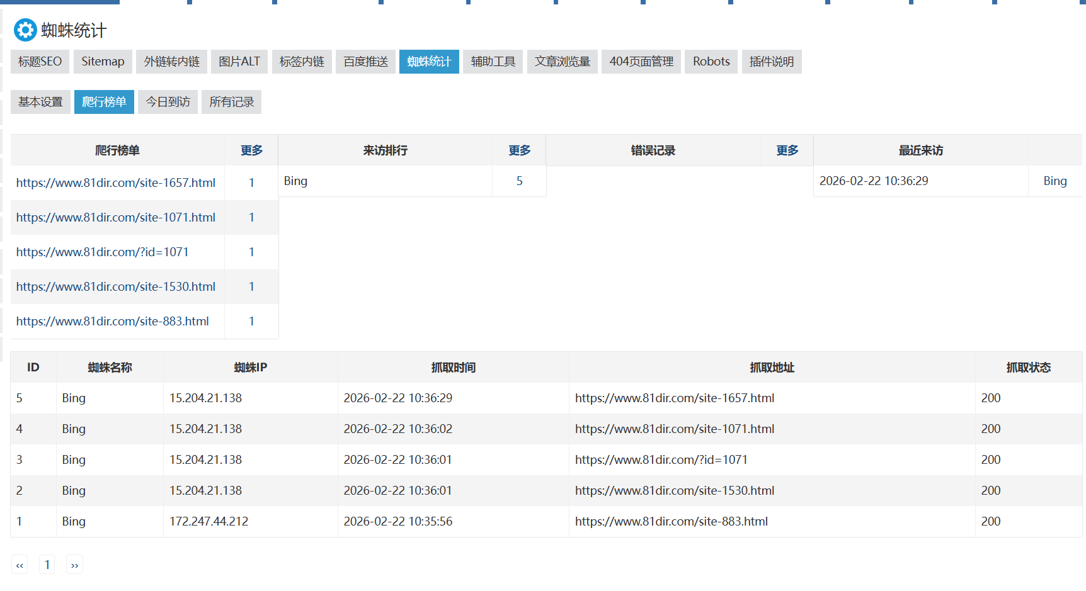Click the gear icon beside 蜘蛛统计 title
The width and height of the screenshot is (1086, 591).
(25, 30)
